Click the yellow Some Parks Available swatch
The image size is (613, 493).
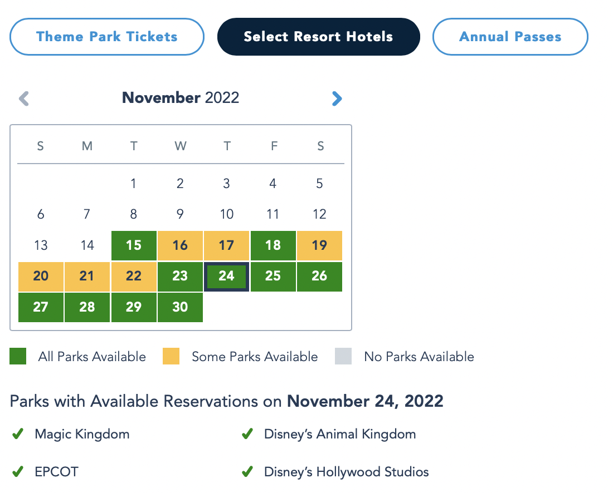(171, 357)
